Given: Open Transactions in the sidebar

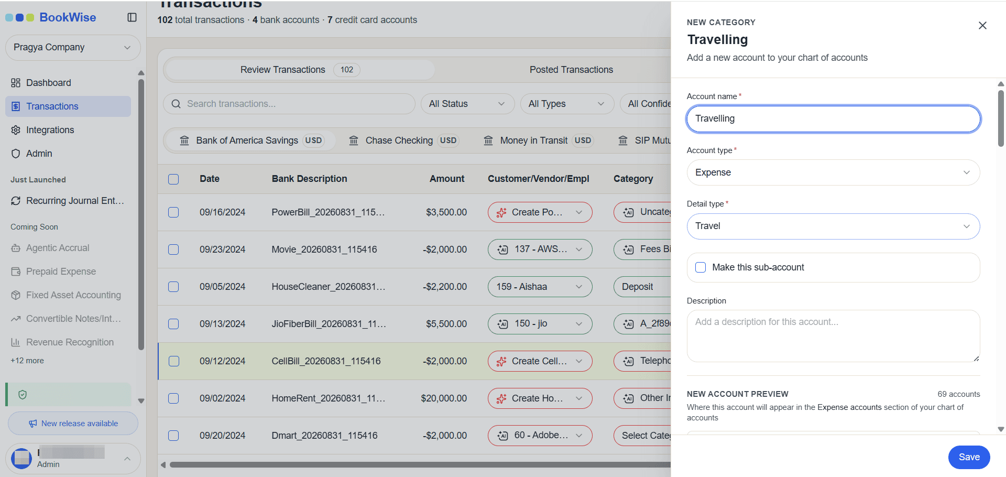Looking at the screenshot, I should coord(68,106).
